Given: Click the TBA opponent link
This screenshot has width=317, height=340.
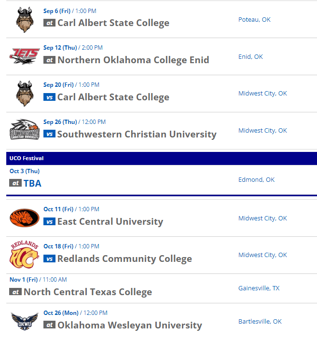Looking at the screenshot, I should pyautogui.click(x=32, y=184).
